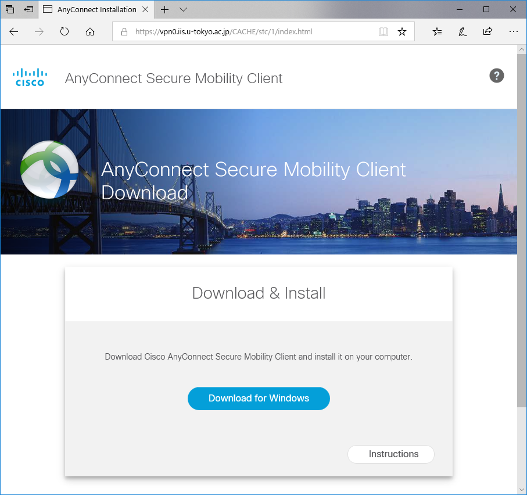Close the browser window
The width and height of the screenshot is (527, 495).
click(x=513, y=9)
